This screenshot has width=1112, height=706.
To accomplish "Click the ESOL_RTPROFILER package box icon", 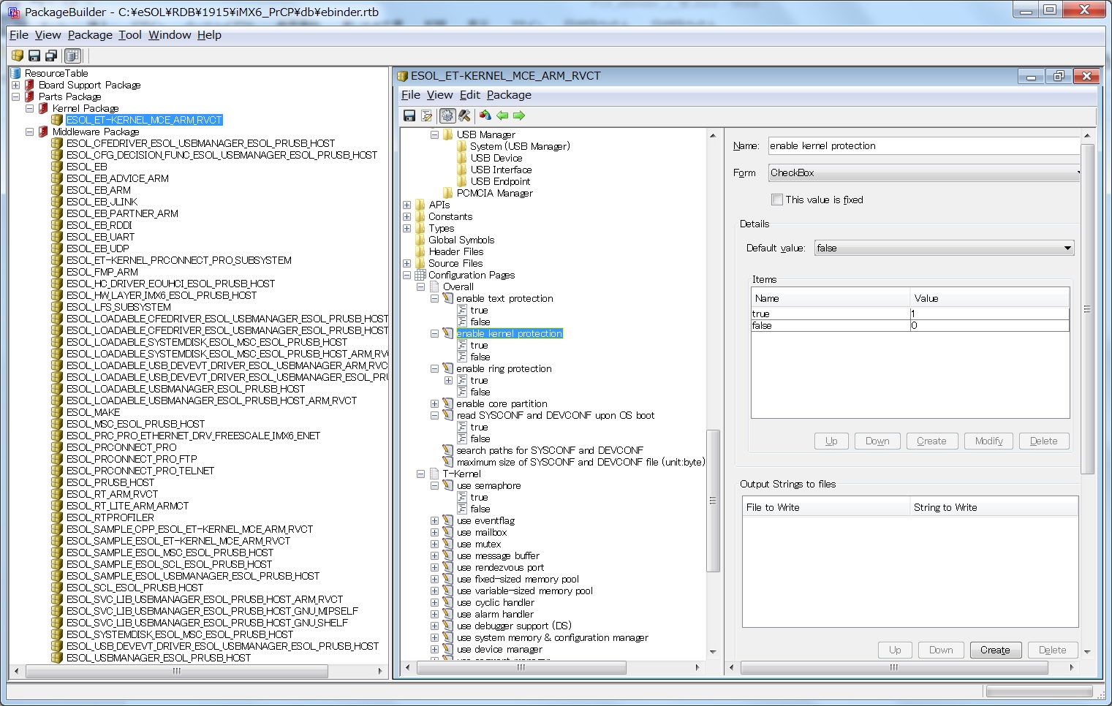I will point(57,517).
